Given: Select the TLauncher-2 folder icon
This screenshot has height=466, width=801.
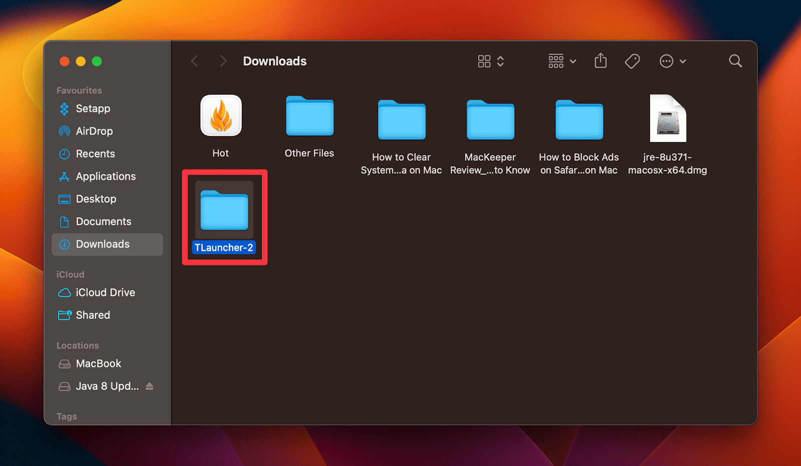Looking at the screenshot, I should pos(224,210).
